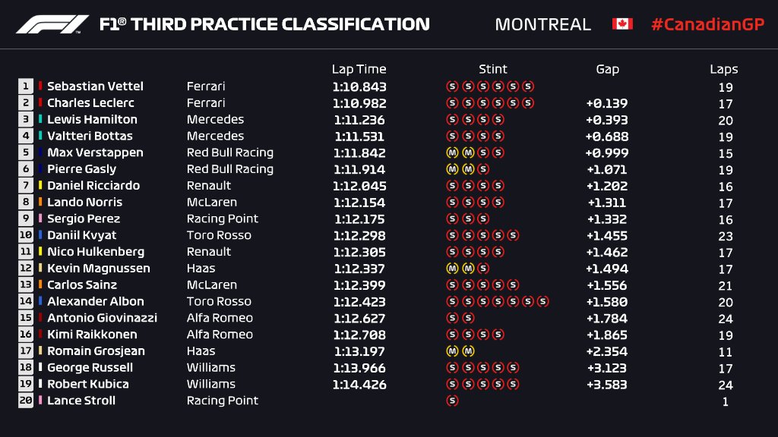Click the MONTREAL location label
The width and height of the screenshot is (778, 437).
(542, 24)
